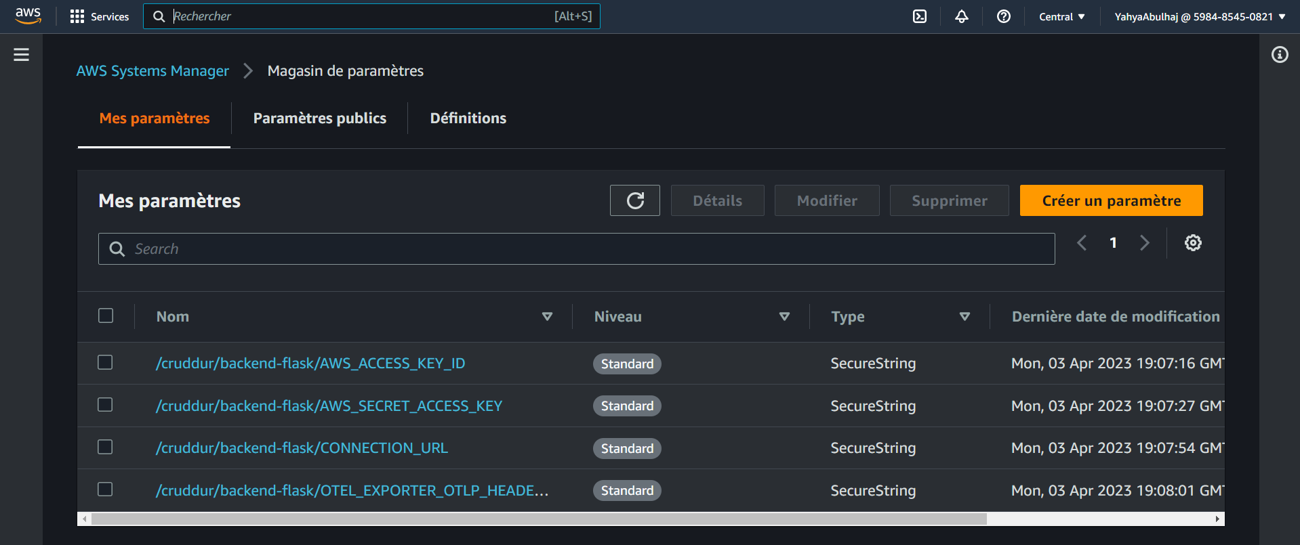Click the Créer un paramètre button
Screen dimensions: 1300x545
click(x=1112, y=200)
